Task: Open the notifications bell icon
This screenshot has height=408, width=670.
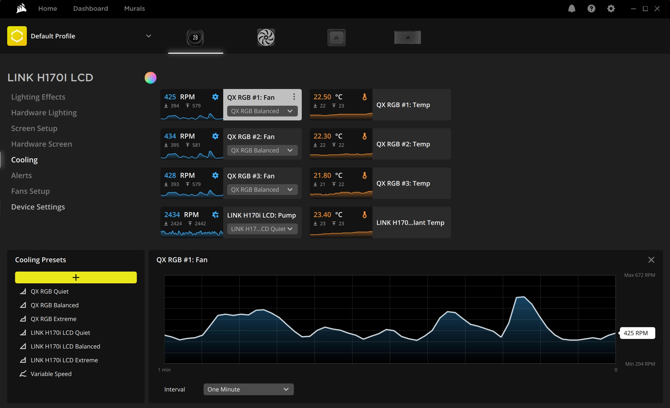Action: click(x=571, y=9)
